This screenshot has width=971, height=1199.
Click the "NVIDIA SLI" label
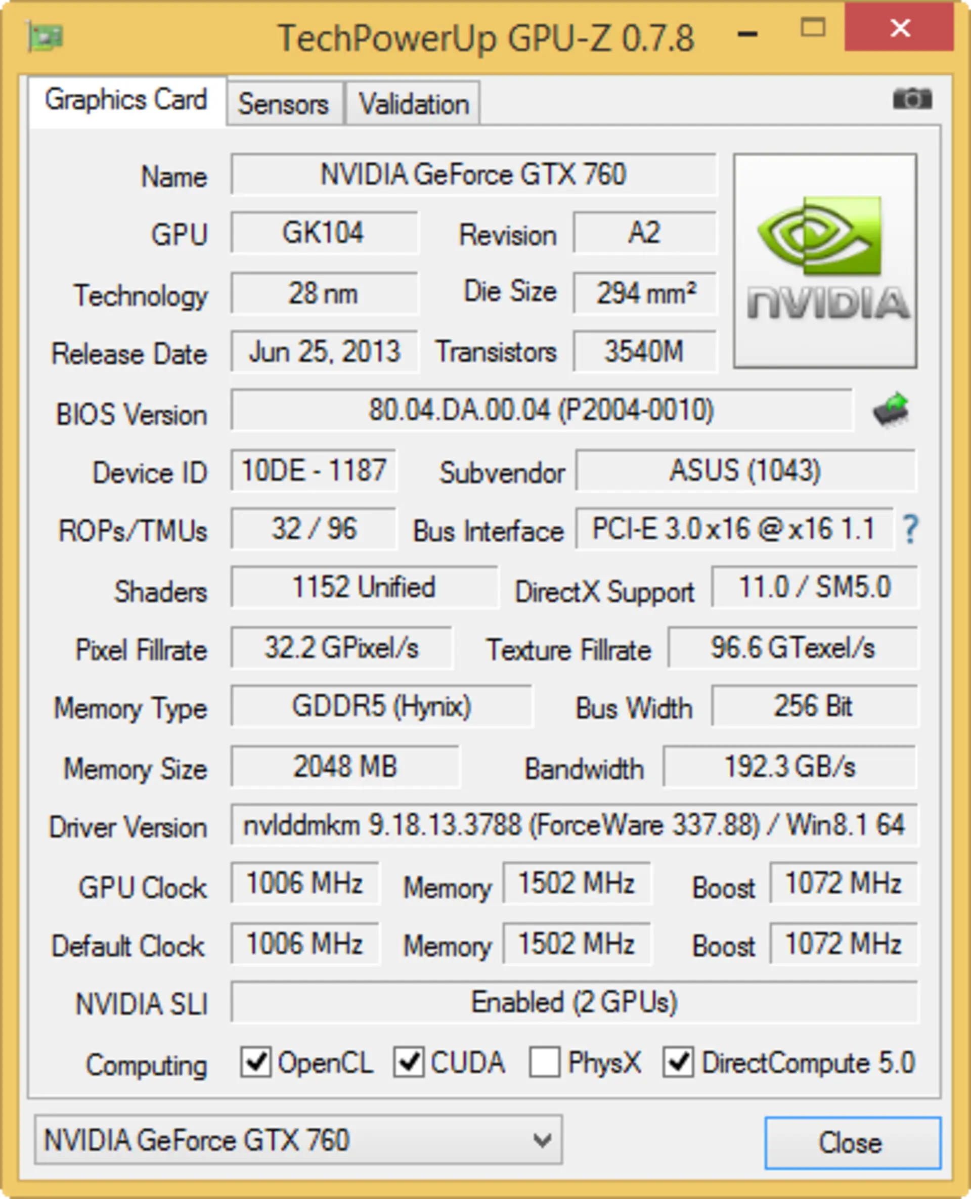[142, 1004]
